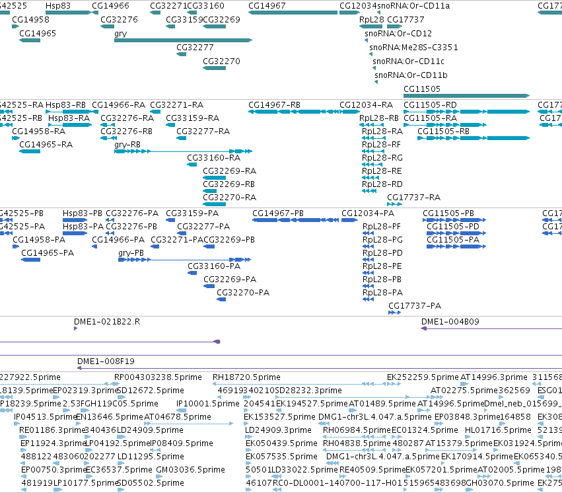Click the CG33160-RA transcript label
Image resolution: width=562 pixels, height=493 pixels.
tap(213, 158)
